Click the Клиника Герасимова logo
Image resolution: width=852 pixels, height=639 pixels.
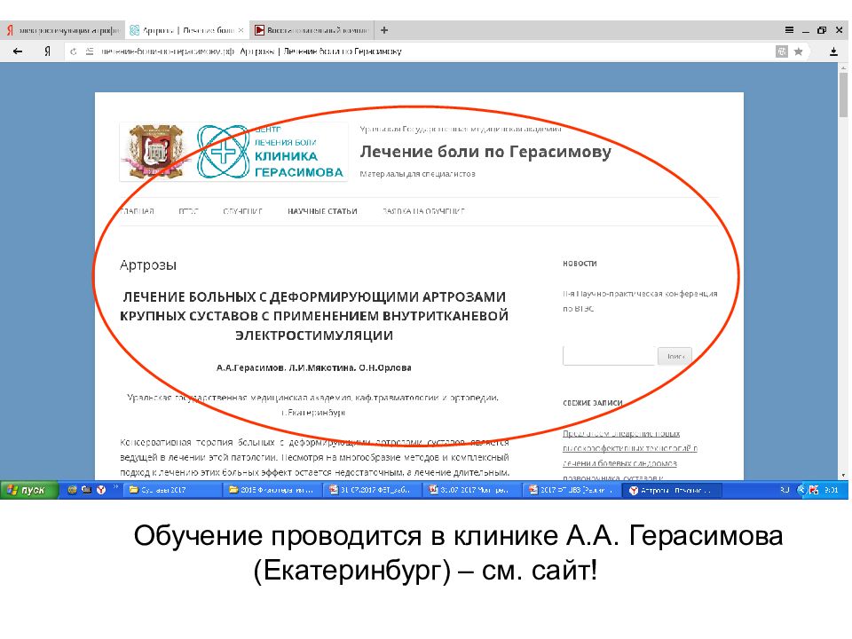(x=270, y=152)
